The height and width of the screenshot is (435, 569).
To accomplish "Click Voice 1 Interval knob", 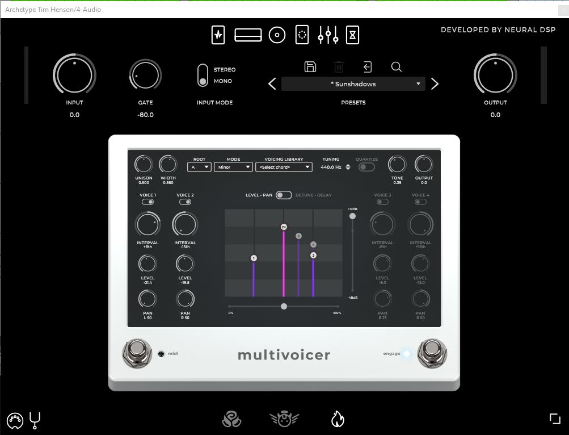I will pyautogui.click(x=147, y=224).
